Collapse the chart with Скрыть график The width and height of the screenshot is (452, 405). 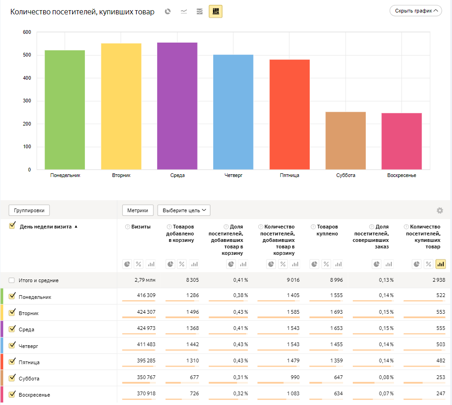(415, 11)
